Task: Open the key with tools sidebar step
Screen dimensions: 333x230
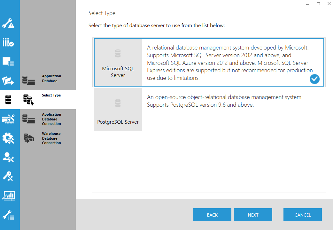Action: tap(8, 176)
